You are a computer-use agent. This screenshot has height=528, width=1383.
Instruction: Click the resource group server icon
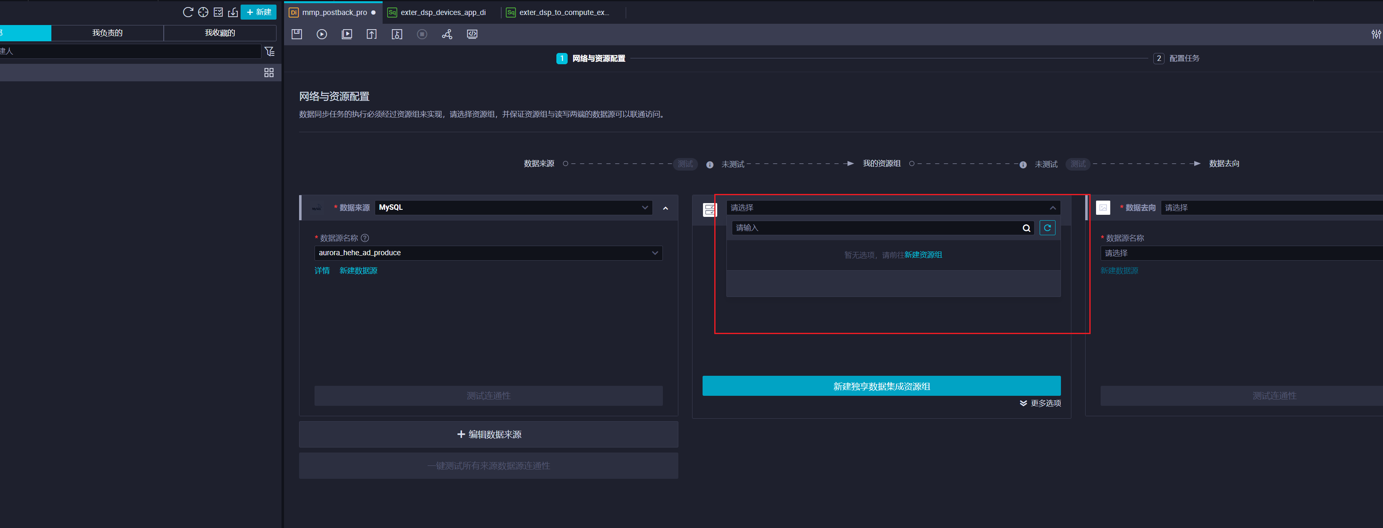pyautogui.click(x=710, y=210)
